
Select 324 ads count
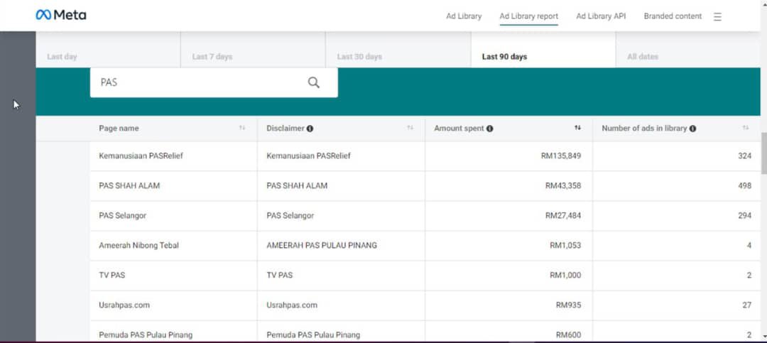point(744,156)
